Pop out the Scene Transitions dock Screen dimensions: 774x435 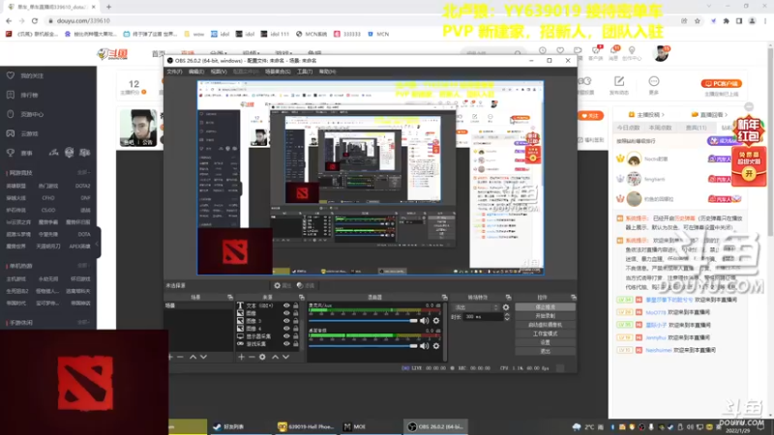click(509, 298)
